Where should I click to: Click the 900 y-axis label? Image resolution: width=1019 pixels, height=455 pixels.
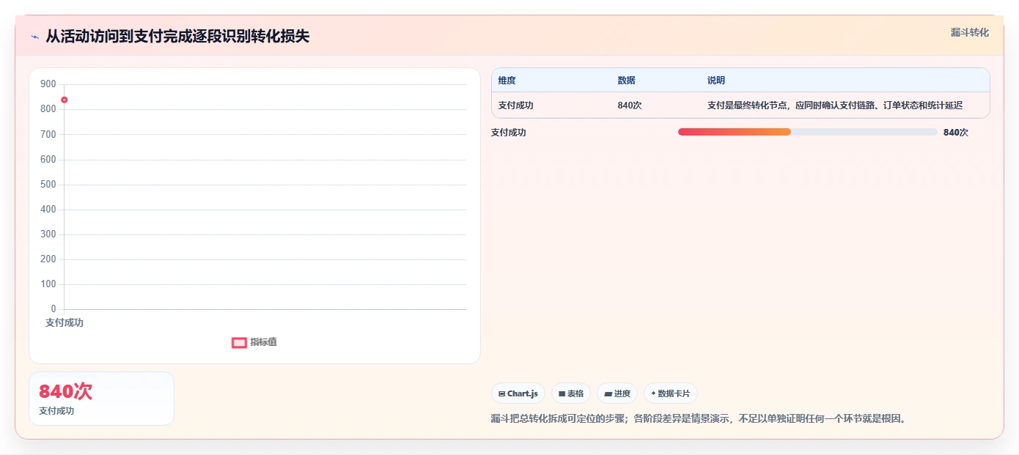(x=48, y=84)
